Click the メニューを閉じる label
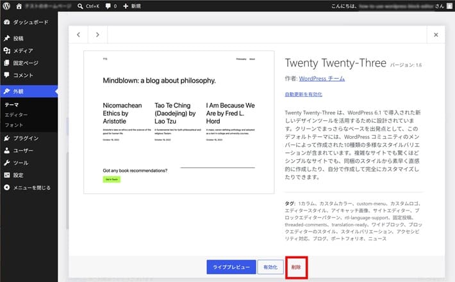This screenshot has width=455, height=282. click(32, 187)
